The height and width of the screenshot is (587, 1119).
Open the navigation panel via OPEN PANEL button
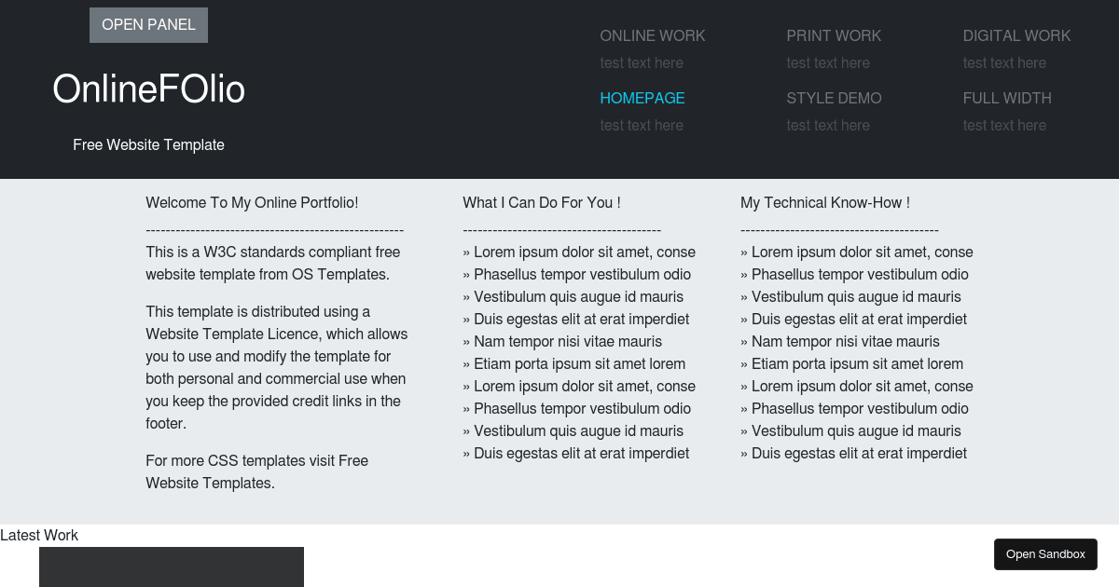pyautogui.click(x=148, y=25)
